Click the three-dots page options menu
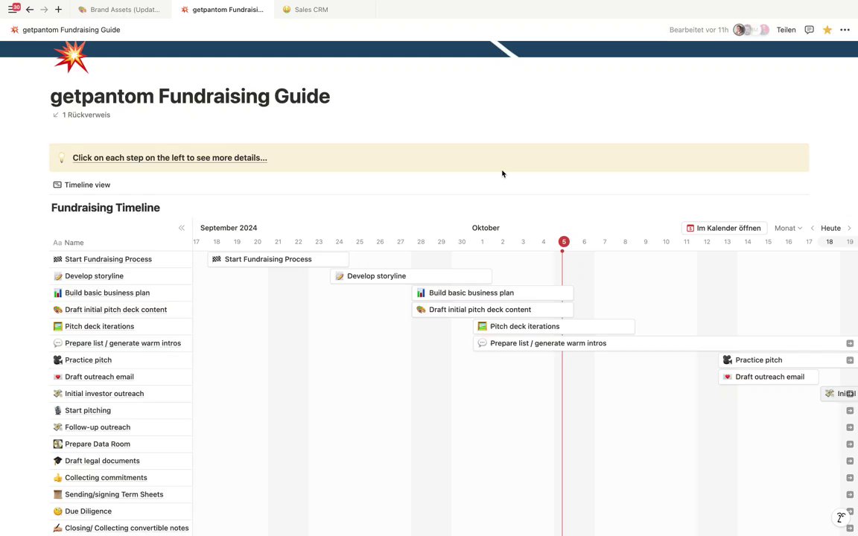 tap(845, 30)
